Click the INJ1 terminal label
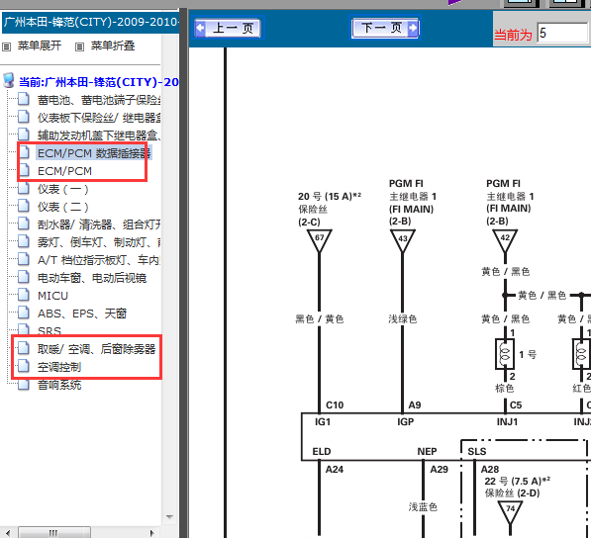The height and width of the screenshot is (538, 591). tap(507, 421)
